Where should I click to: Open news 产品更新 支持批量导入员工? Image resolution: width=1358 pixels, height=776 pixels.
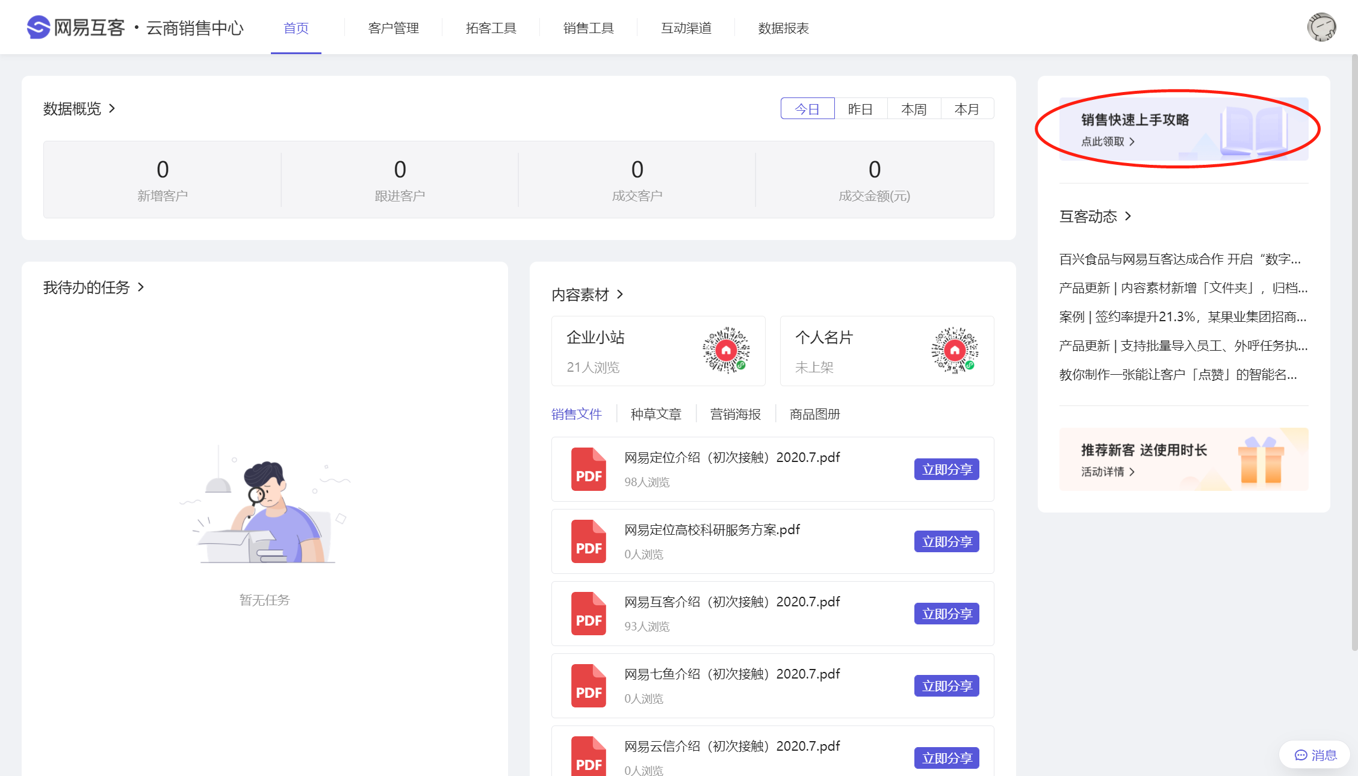[1183, 345]
